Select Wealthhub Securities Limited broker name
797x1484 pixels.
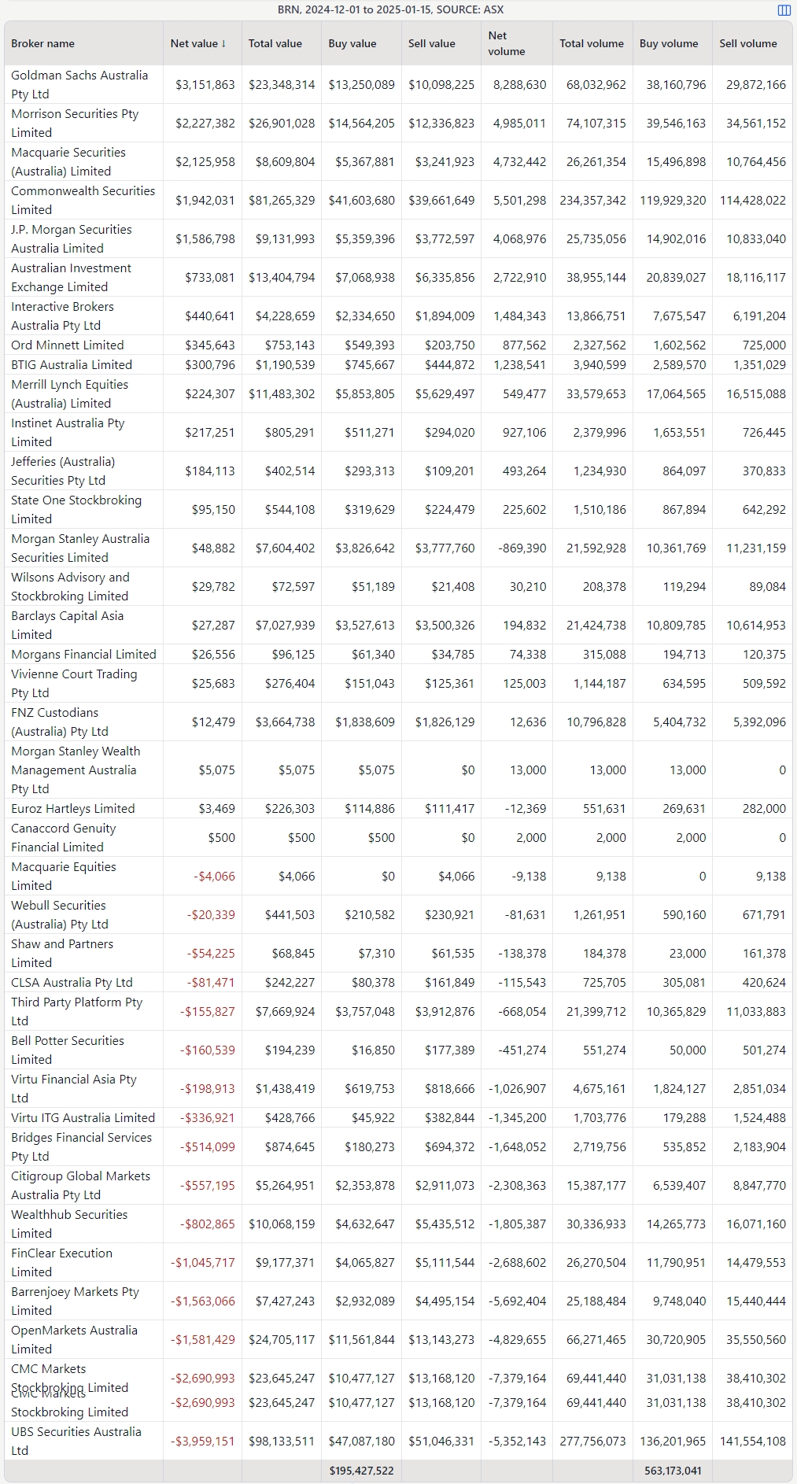pos(69,1224)
